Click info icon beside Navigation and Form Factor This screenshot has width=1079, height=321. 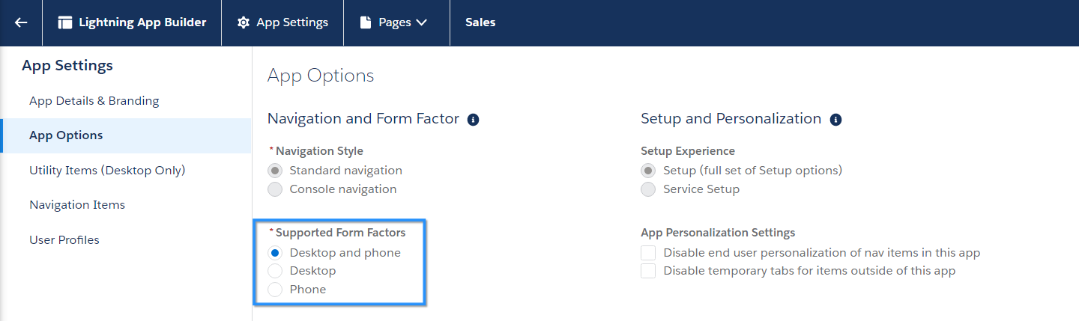coord(473,120)
